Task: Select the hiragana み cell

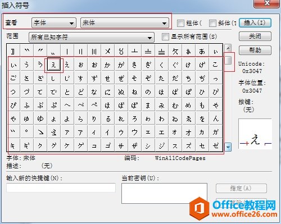Action: pyautogui.click(x=161, y=105)
